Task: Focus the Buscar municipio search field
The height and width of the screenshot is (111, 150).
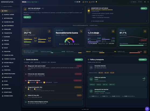Action: 10,6
